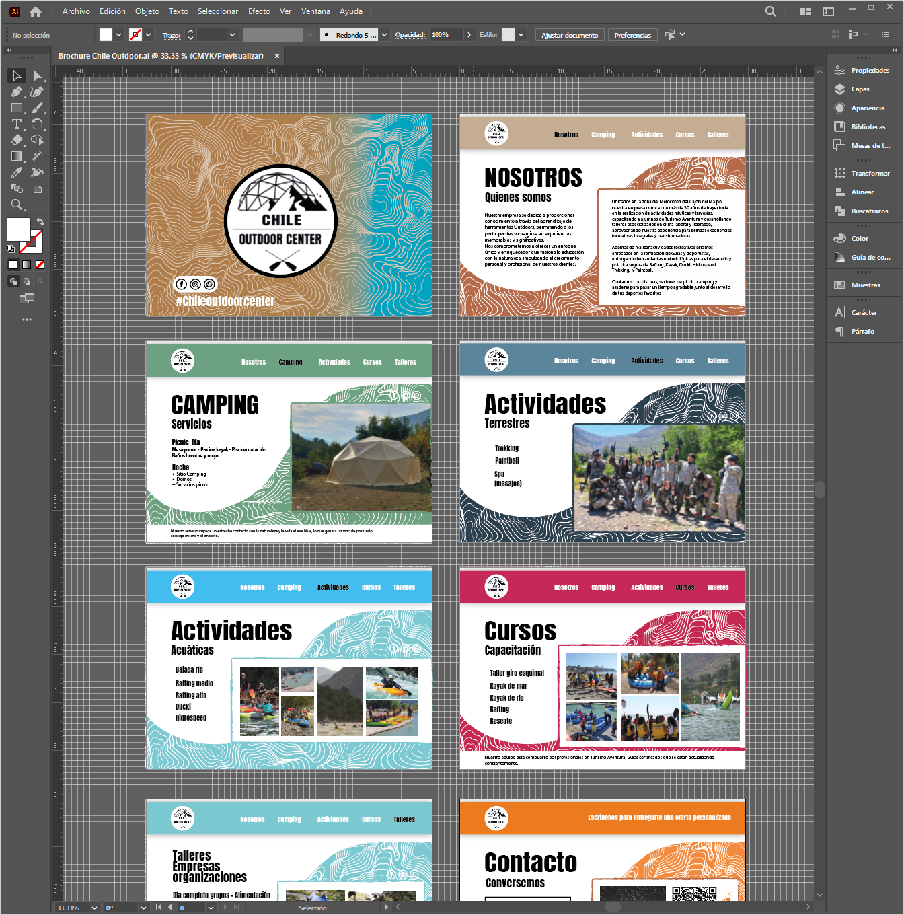Open the Muestras panel icon
The width and height of the screenshot is (904, 915).
(839, 285)
